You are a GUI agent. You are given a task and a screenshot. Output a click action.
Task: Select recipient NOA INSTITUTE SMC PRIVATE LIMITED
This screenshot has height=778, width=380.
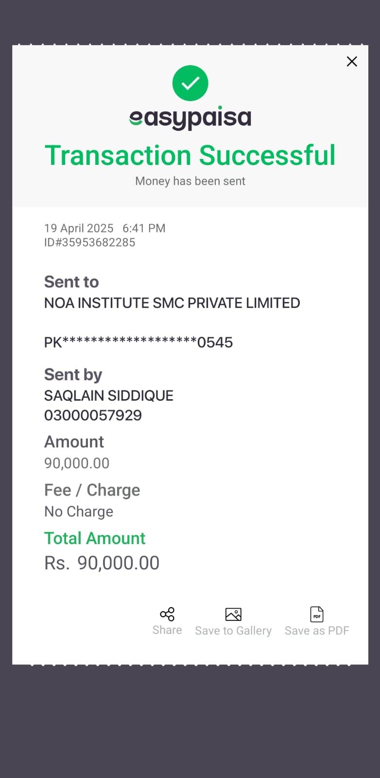click(172, 303)
